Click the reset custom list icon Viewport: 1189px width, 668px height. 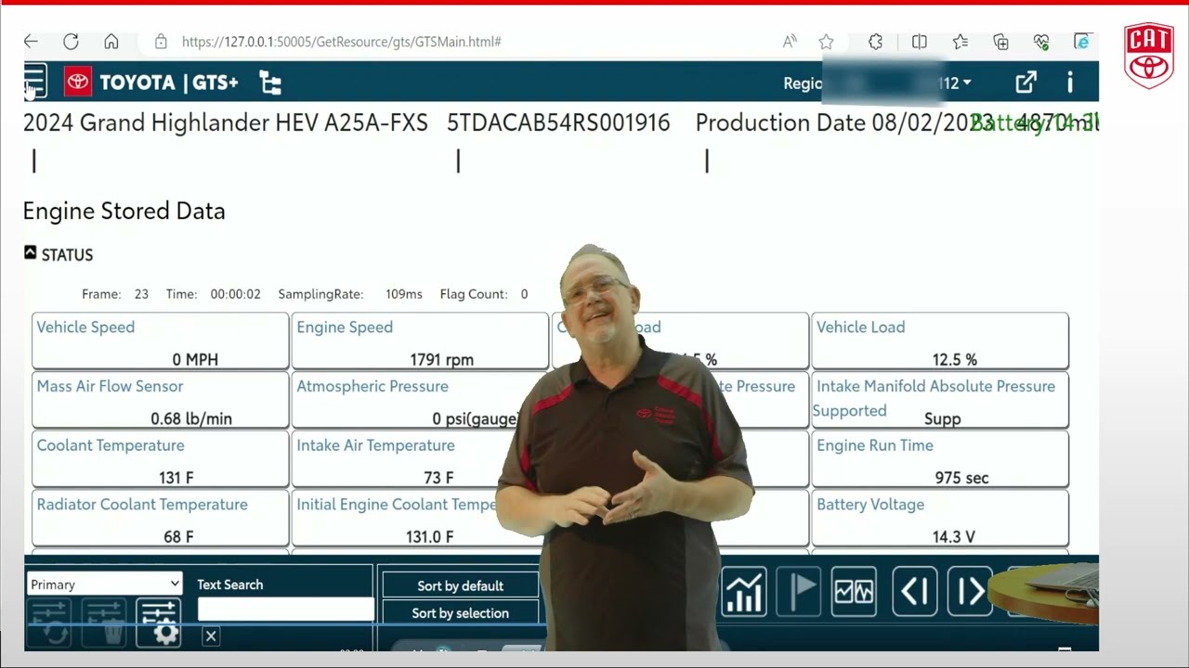coord(49,623)
